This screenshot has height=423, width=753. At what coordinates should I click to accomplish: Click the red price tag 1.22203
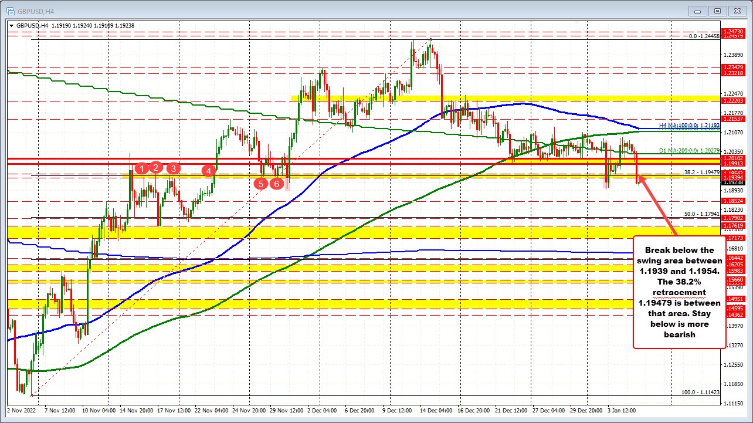[x=734, y=100]
